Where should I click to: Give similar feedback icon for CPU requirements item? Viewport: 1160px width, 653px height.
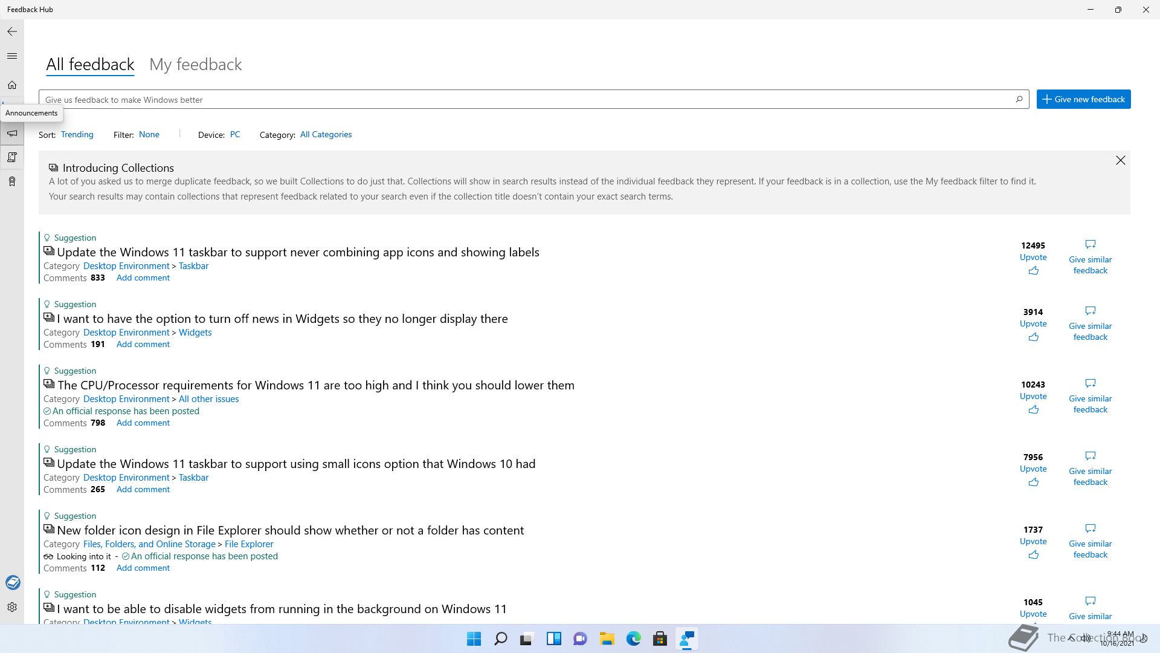pyautogui.click(x=1091, y=383)
